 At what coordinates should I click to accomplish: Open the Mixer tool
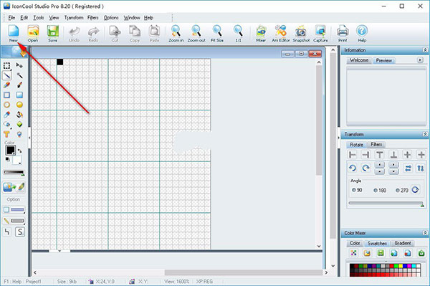[261, 33]
